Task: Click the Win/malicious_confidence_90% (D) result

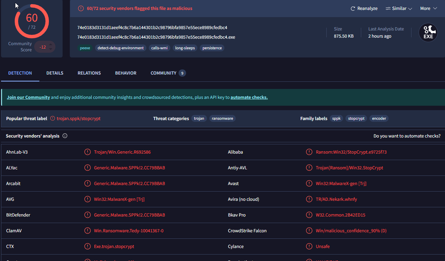Action: pyautogui.click(x=351, y=231)
